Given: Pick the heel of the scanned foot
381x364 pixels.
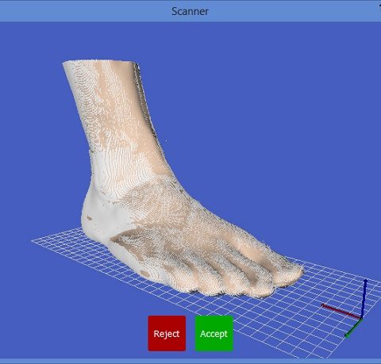Looking at the screenshot, I should click(x=93, y=220).
